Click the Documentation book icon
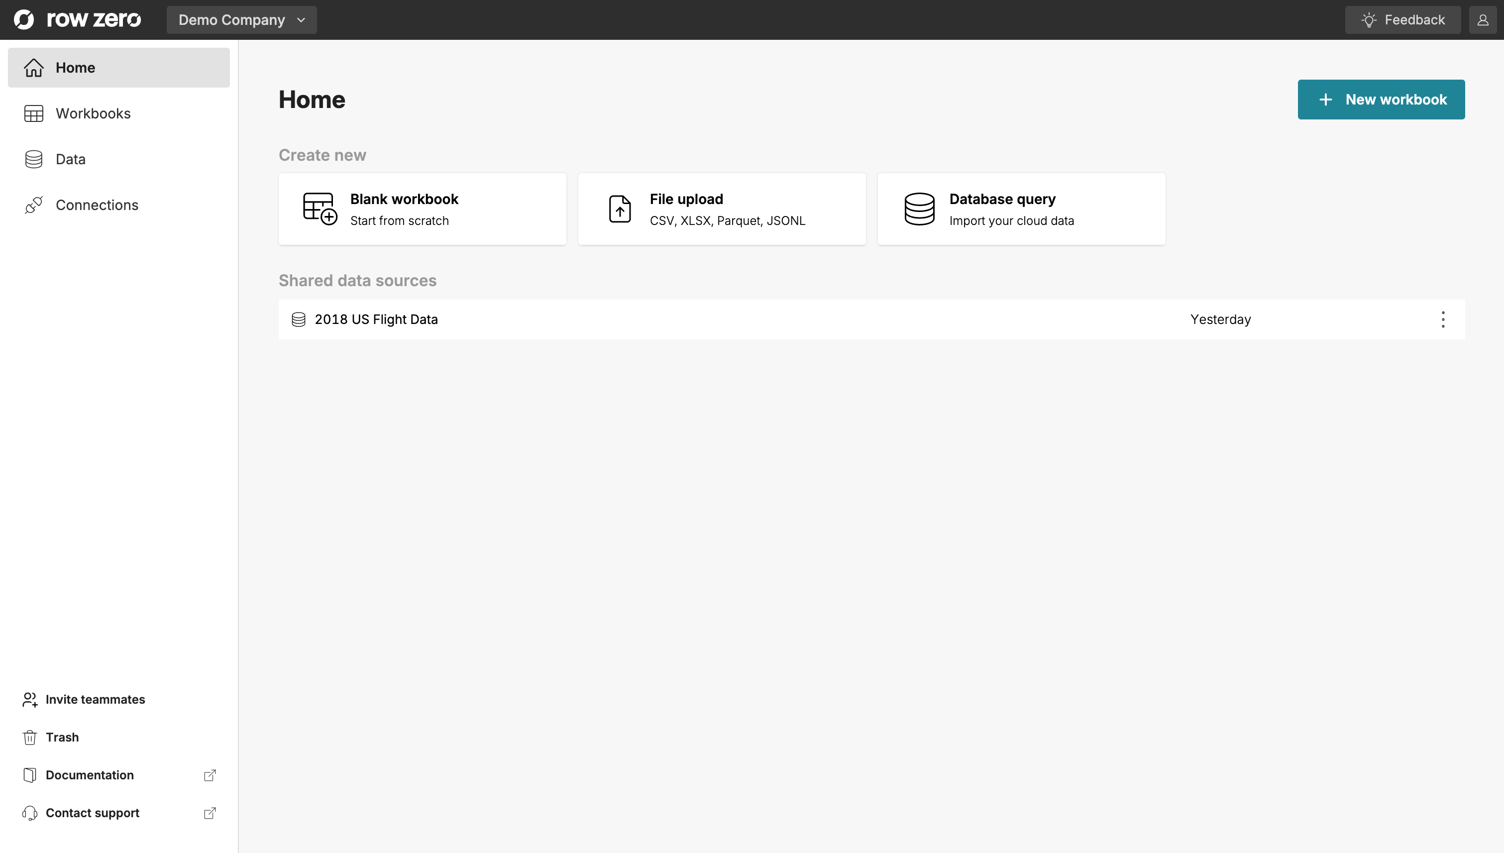This screenshot has height=853, width=1504. [x=30, y=774]
